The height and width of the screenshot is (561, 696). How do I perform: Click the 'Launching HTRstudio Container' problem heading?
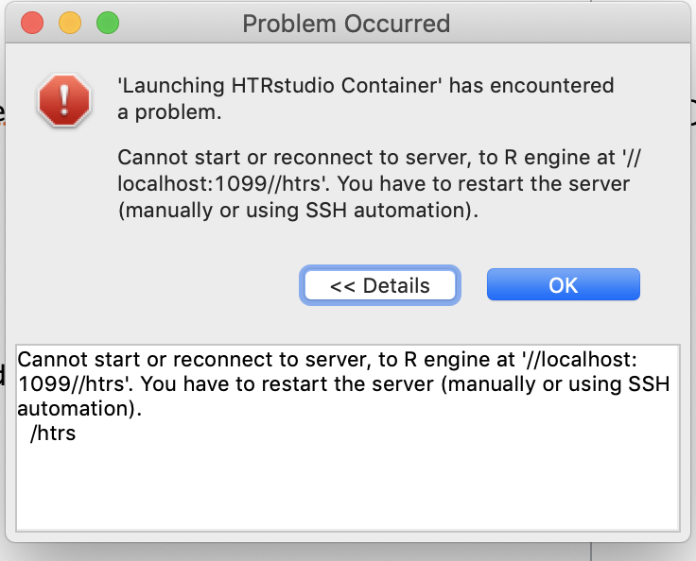coord(365,98)
